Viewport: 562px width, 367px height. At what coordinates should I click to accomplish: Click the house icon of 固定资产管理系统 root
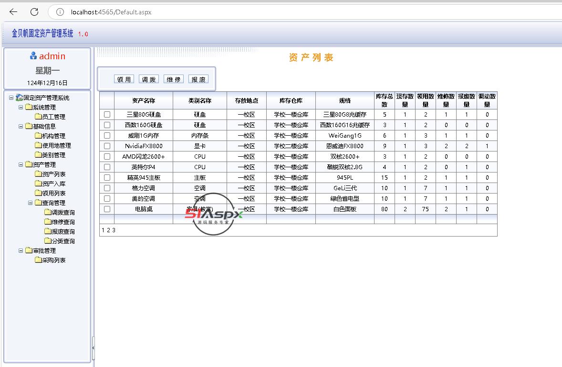click(20, 97)
